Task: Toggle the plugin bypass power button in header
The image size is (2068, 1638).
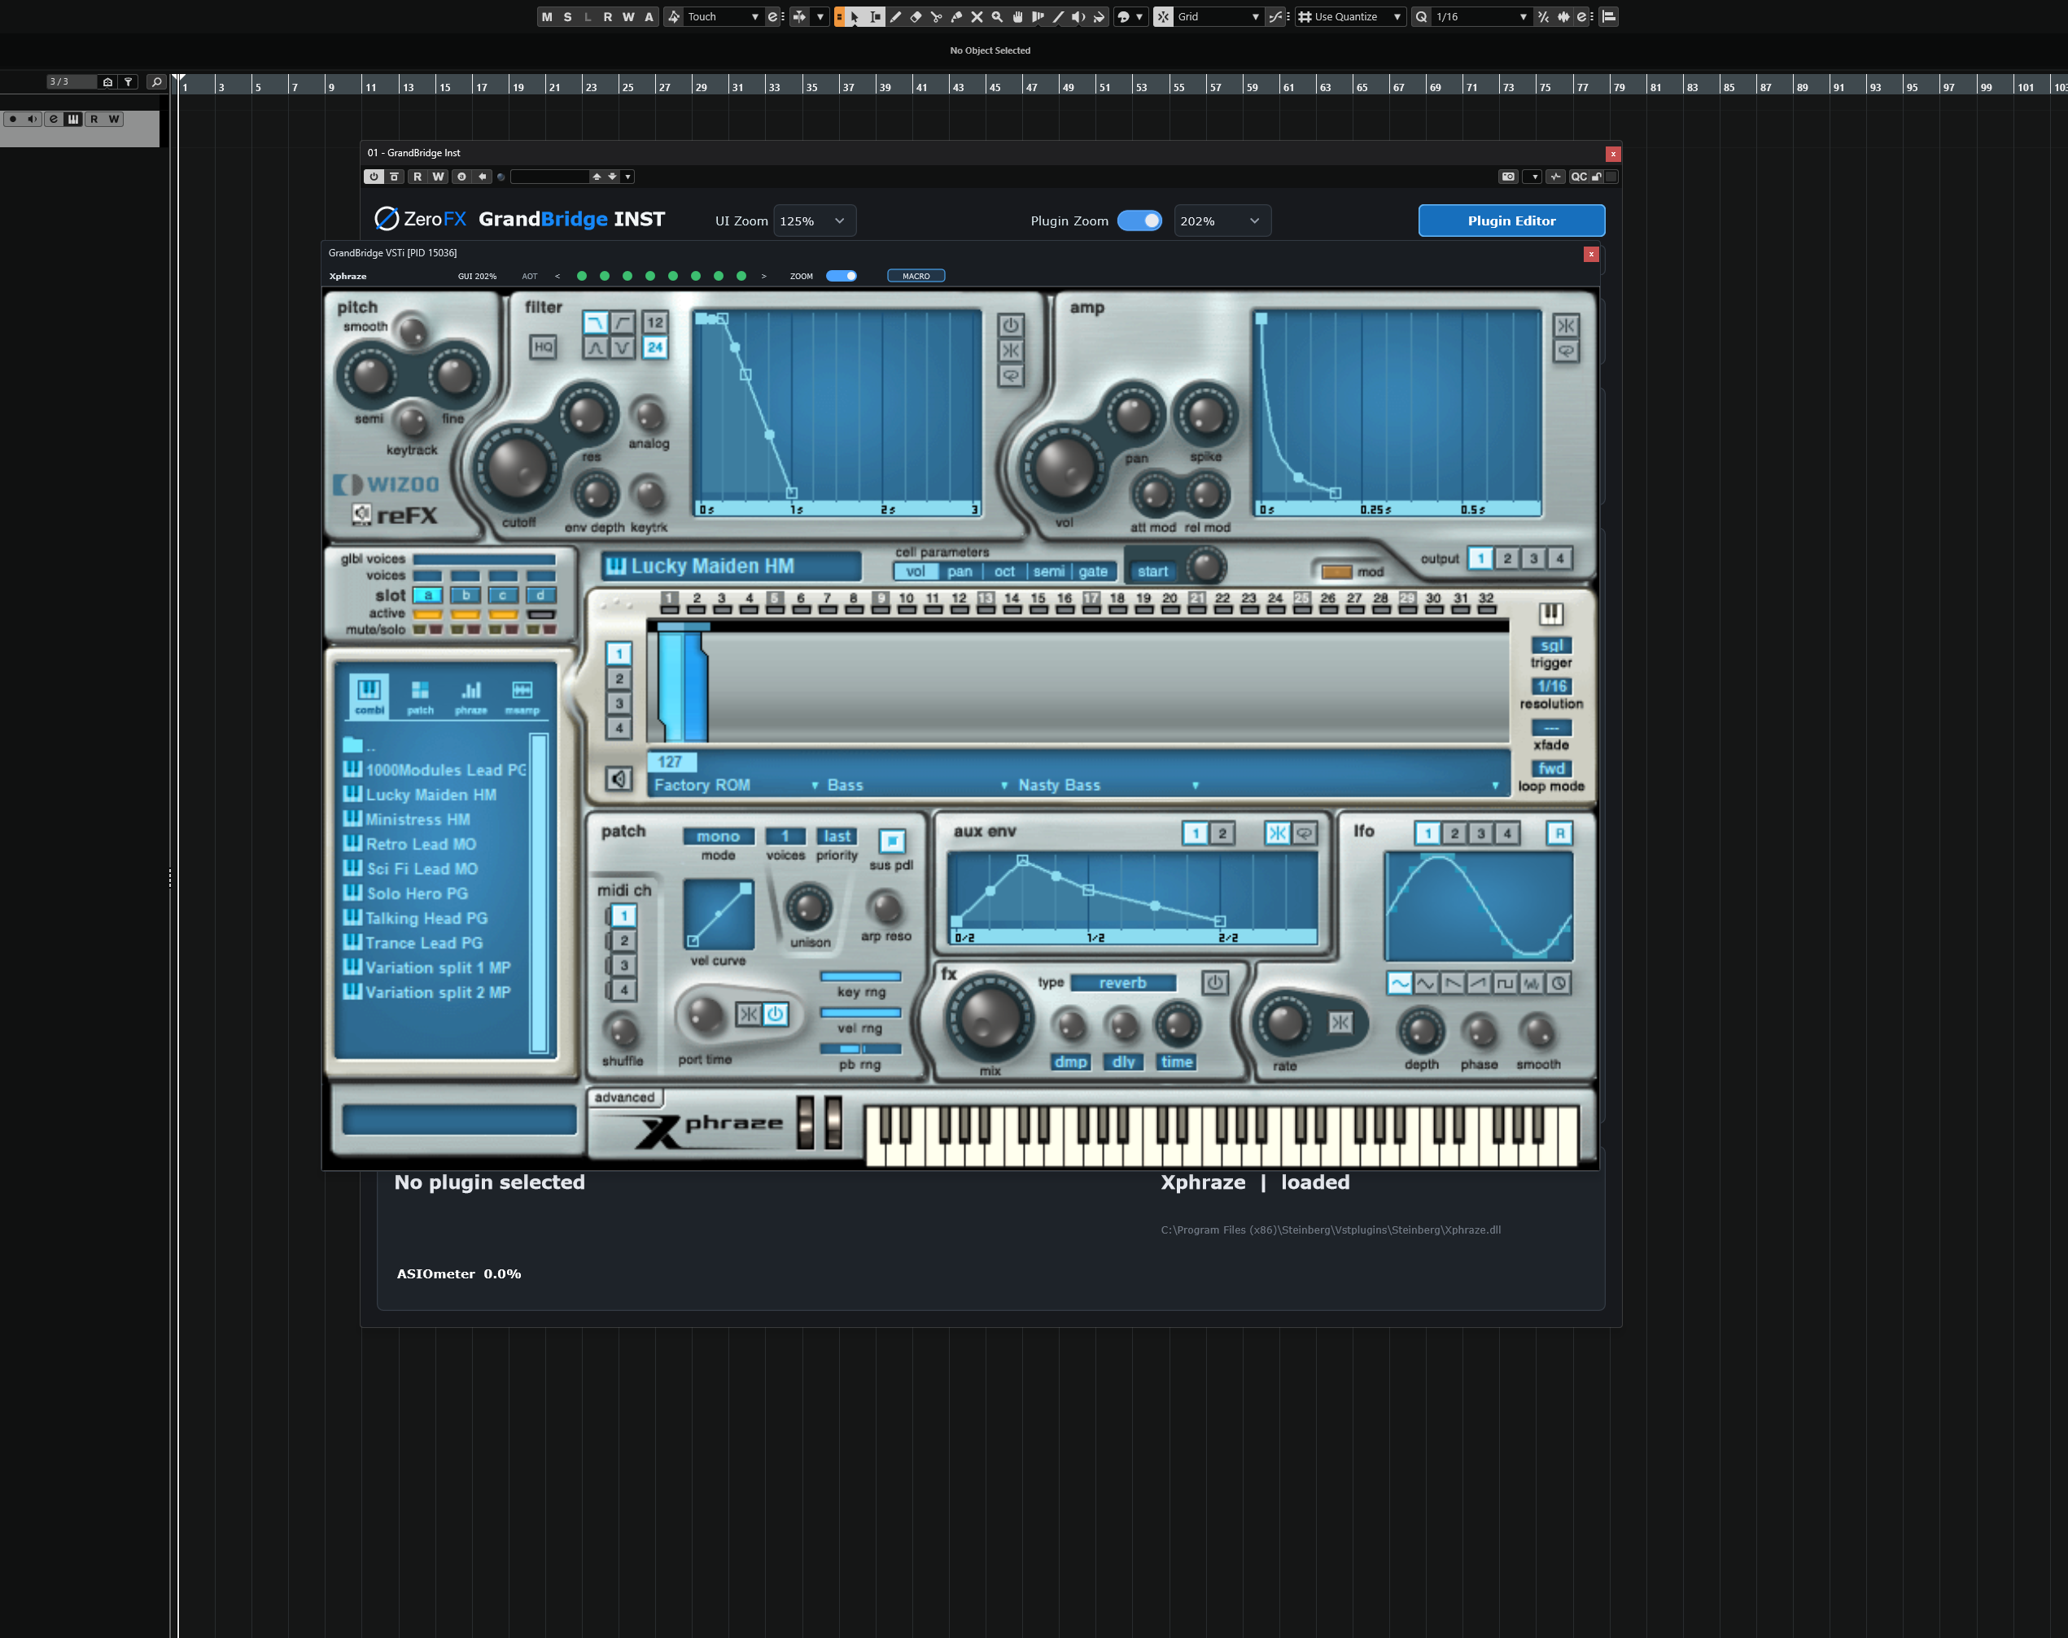Action: [x=374, y=177]
